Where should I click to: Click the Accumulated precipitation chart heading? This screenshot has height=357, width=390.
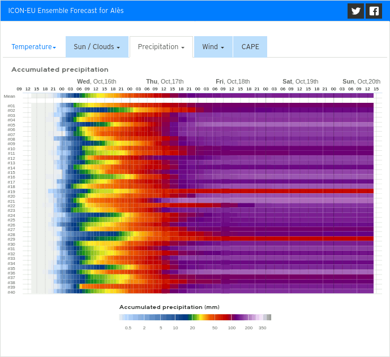[60, 69]
